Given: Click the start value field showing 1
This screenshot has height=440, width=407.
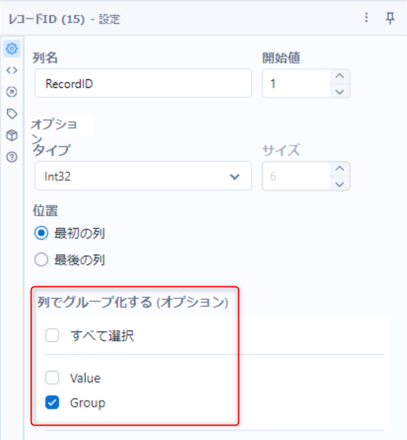Looking at the screenshot, I should tap(296, 83).
